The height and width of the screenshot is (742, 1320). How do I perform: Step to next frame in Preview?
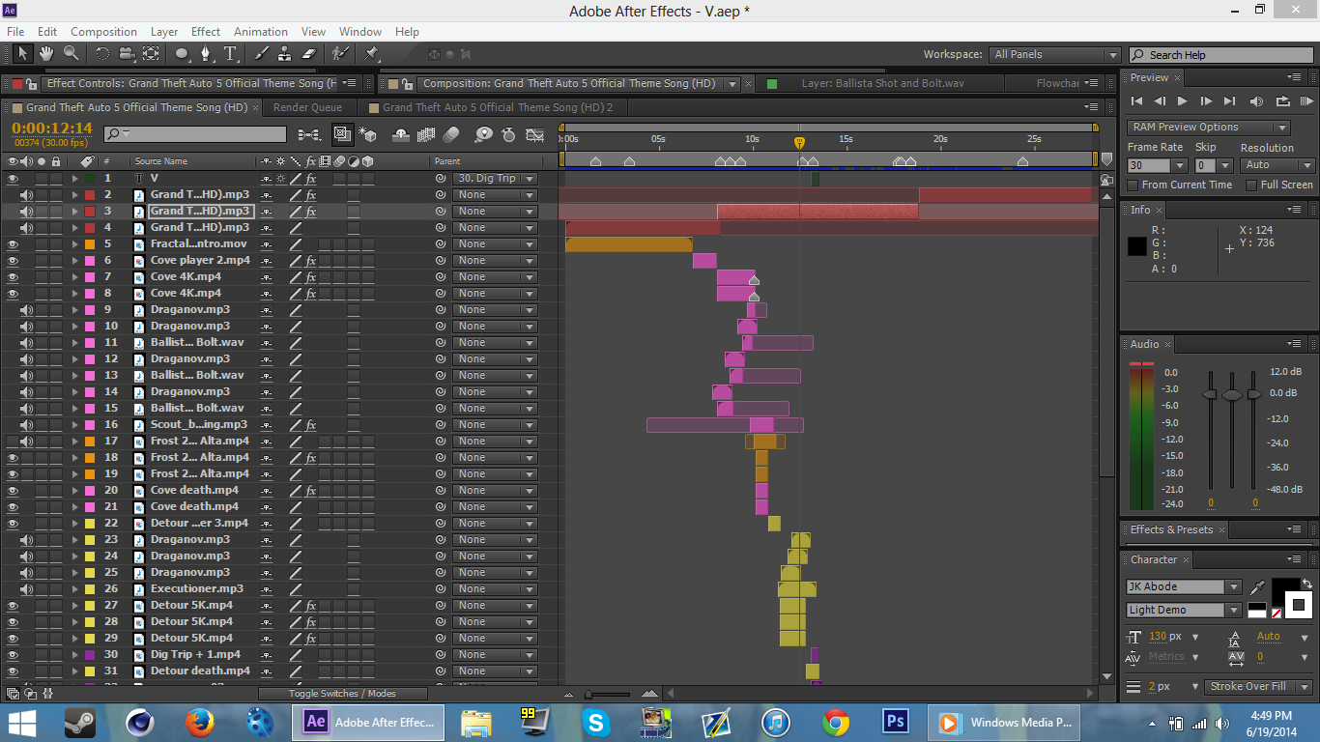pos(1206,101)
